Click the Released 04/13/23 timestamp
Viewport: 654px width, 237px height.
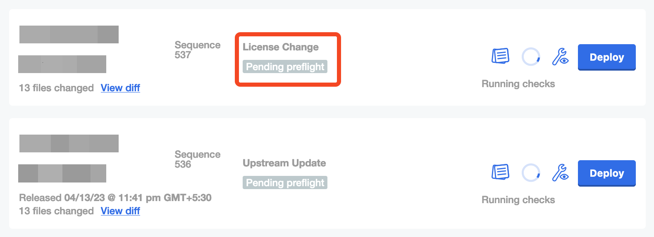coord(115,198)
